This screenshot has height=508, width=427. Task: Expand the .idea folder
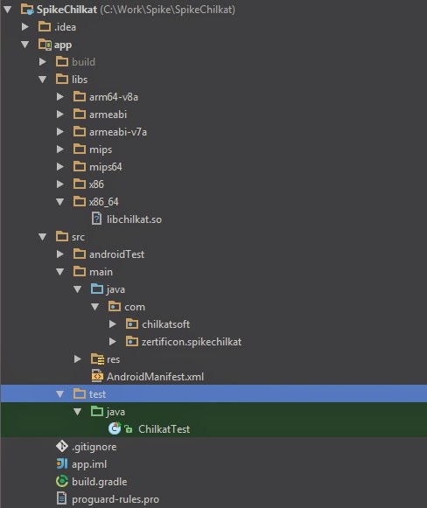click(x=25, y=26)
